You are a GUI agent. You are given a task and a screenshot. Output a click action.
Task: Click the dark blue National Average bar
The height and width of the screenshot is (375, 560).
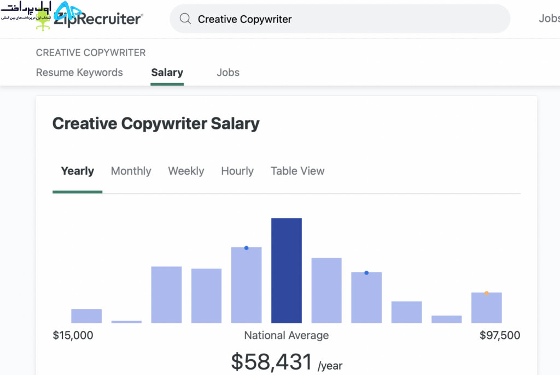click(x=287, y=271)
